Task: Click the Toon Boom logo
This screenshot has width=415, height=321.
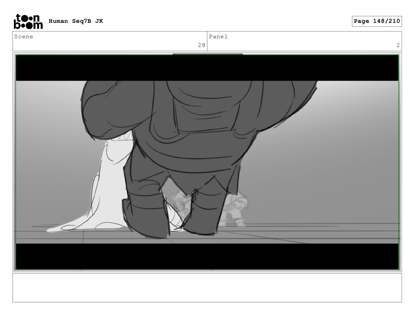Action: click(x=28, y=21)
